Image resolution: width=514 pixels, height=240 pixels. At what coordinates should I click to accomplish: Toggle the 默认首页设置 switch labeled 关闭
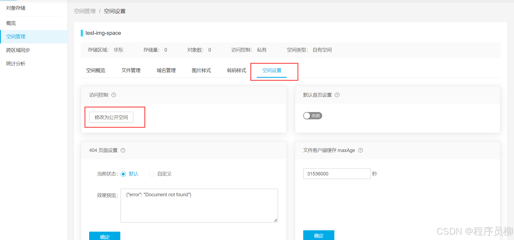313,116
